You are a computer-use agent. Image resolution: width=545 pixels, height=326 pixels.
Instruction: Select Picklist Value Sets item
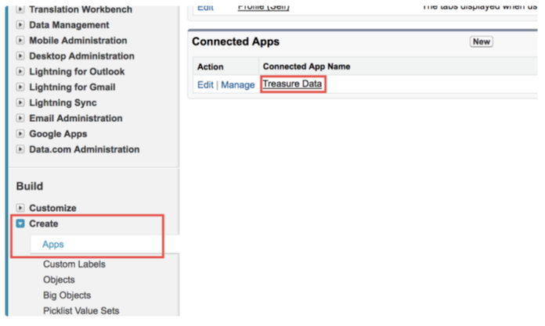point(81,311)
